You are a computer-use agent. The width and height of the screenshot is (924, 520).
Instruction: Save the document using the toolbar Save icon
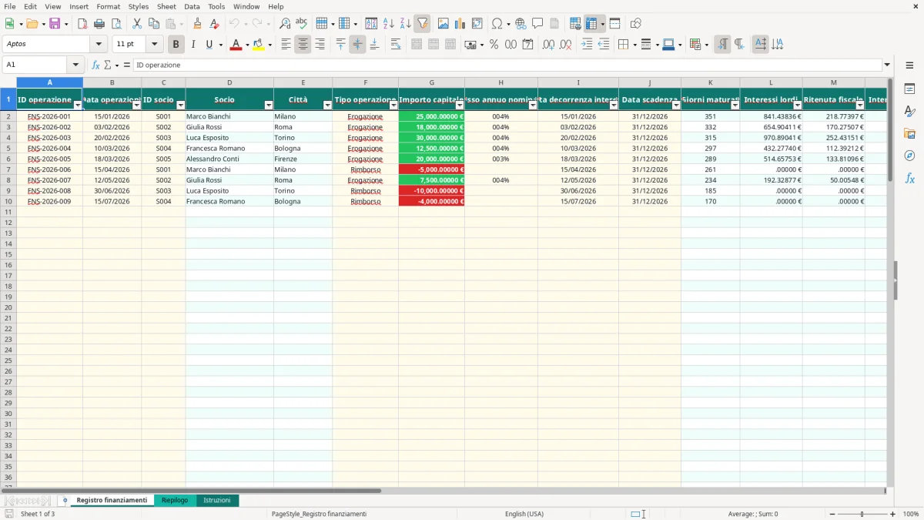pyautogui.click(x=55, y=24)
